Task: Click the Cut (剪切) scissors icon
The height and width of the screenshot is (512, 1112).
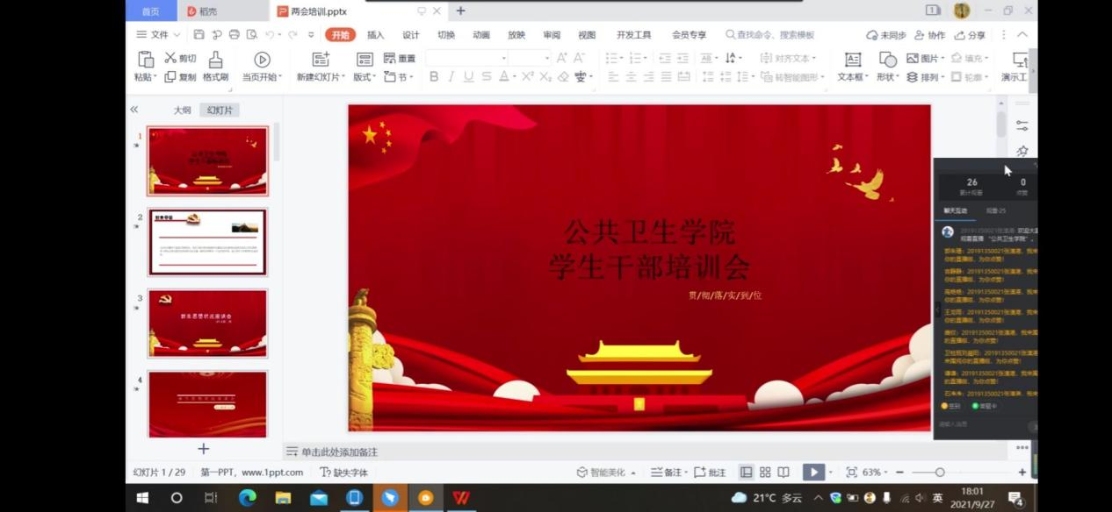Action: (171, 58)
